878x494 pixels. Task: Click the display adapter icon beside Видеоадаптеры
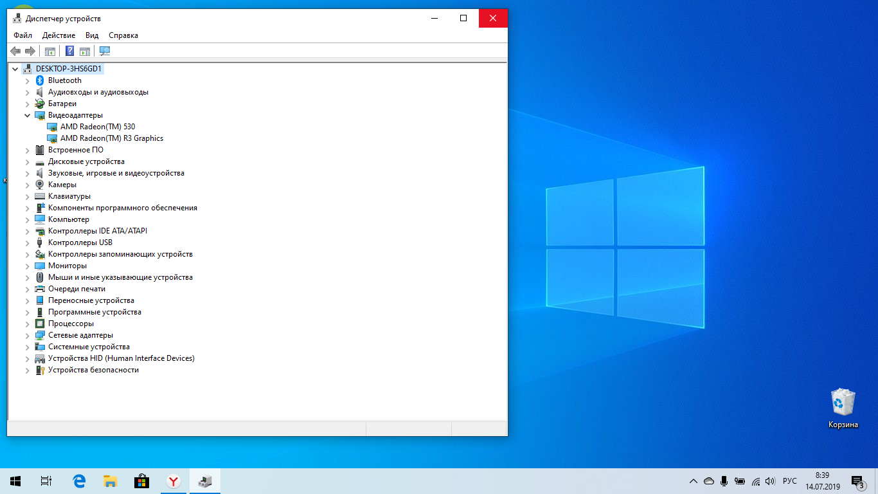tap(40, 115)
